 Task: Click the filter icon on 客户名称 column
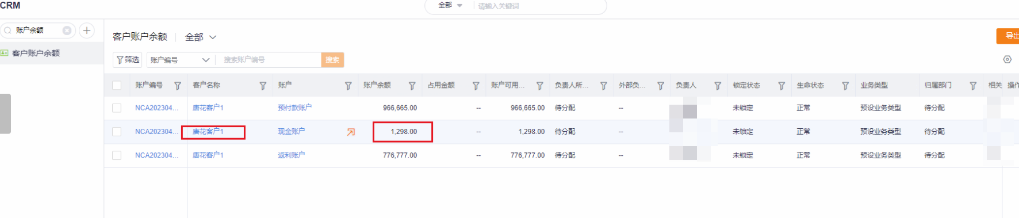tap(263, 86)
